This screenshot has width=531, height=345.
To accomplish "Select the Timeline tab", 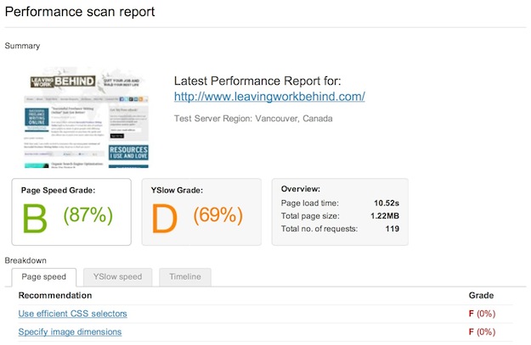I will [185, 277].
